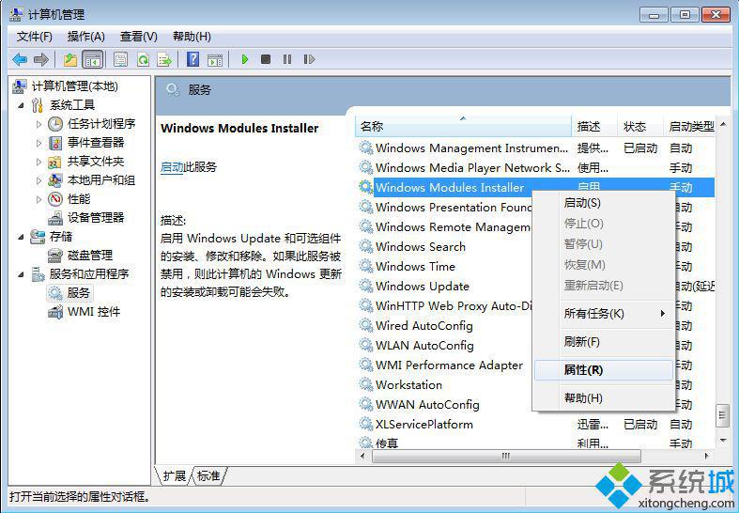Collapse the 系统工具 tree node
This screenshot has width=739, height=513.
click(x=21, y=105)
